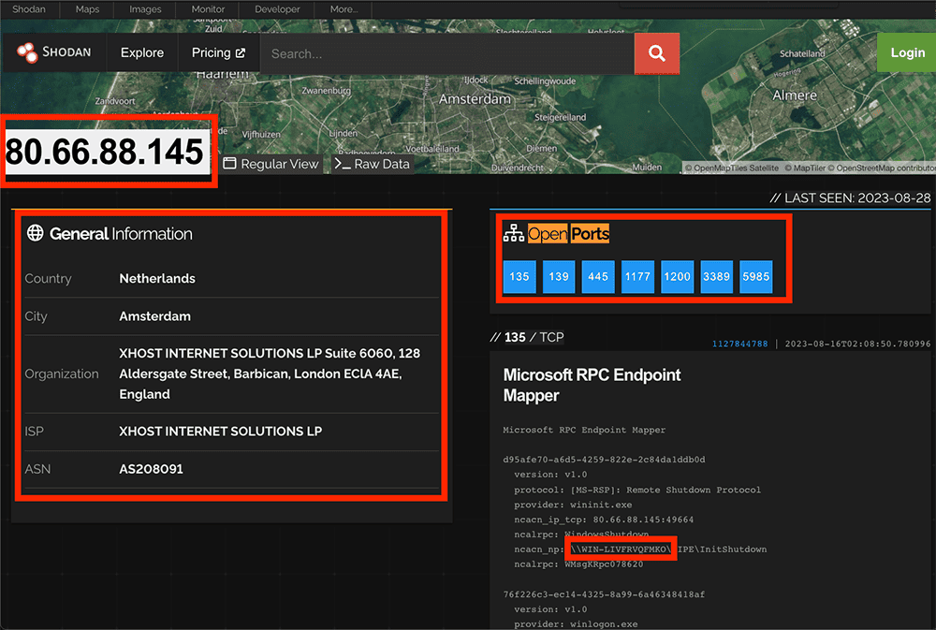Select the port 445 badge
Viewport: 936px width, 630px height.
pyautogui.click(x=598, y=277)
